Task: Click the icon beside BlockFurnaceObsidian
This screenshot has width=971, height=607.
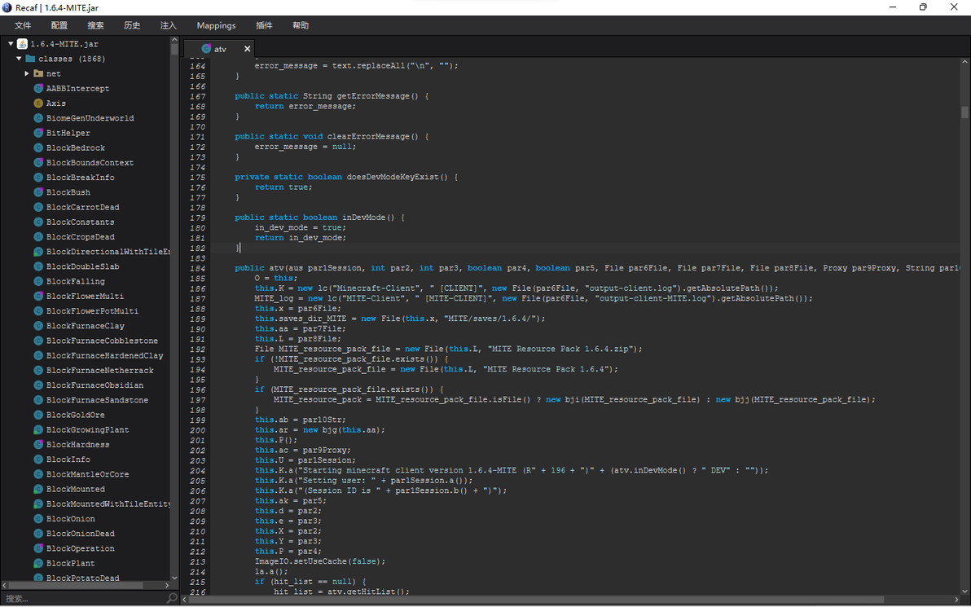Action: [x=38, y=385]
